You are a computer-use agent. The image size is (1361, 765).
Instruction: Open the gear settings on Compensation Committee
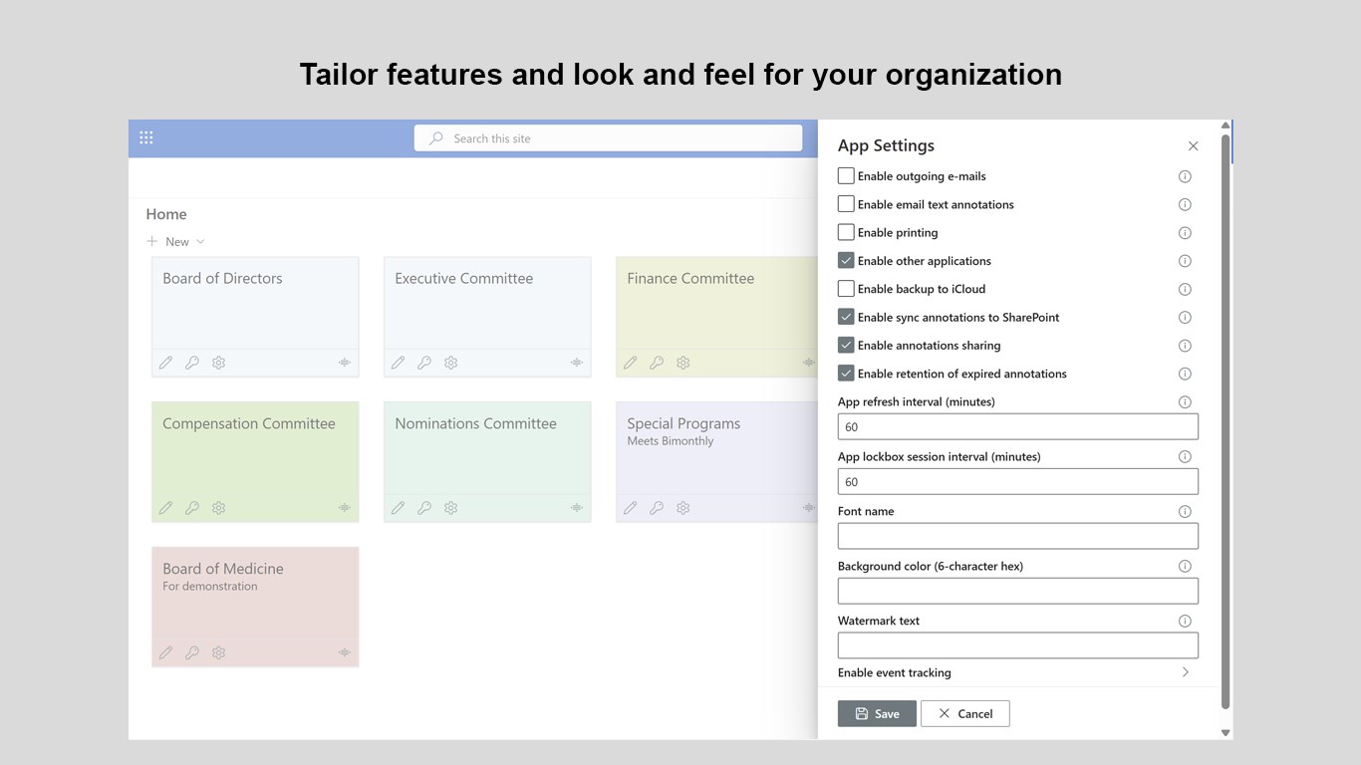click(218, 508)
